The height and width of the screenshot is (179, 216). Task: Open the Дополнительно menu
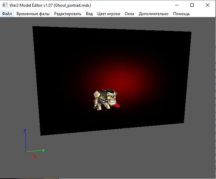(153, 14)
